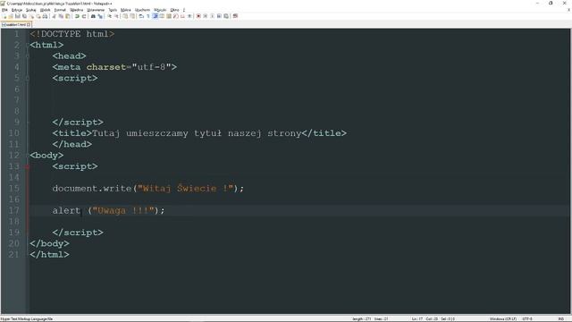Viewport: 572px width, 322px height.
Task: Open the Ustawienia menu
Action: tap(96, 10)
